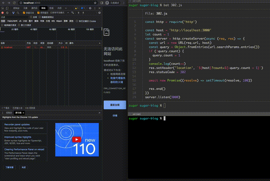Filter requests by WS type
This screenshot has width=270, height=181.
point(53,21)
